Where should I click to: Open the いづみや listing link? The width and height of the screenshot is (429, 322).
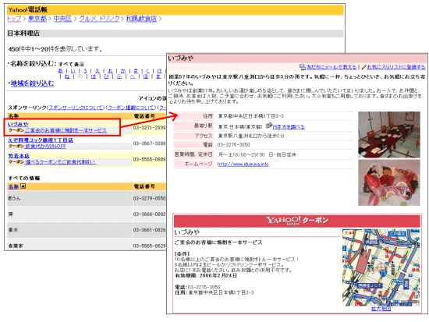pos(18,124)
